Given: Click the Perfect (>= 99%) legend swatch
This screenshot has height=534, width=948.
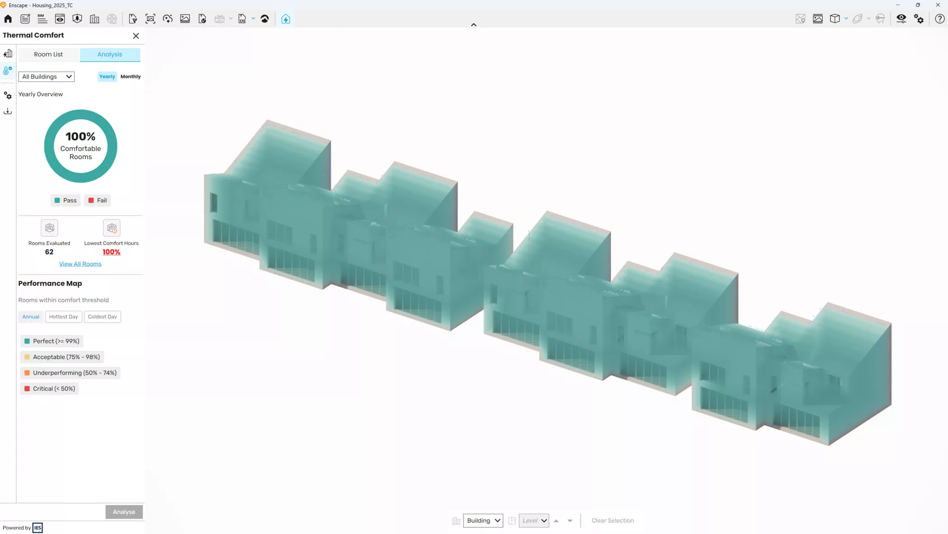Looking at the screenshot, I should pyautogui.click(x=27, y=341).
